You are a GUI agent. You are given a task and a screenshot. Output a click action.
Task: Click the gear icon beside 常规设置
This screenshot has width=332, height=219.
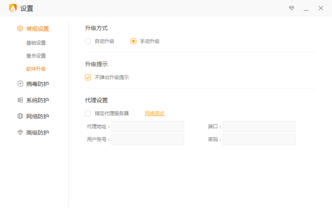[x=20, y=29]
